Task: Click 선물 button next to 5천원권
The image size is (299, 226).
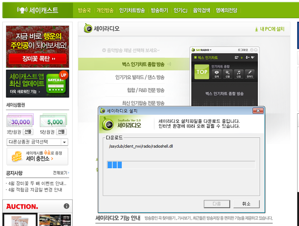Action: (61, 132)
